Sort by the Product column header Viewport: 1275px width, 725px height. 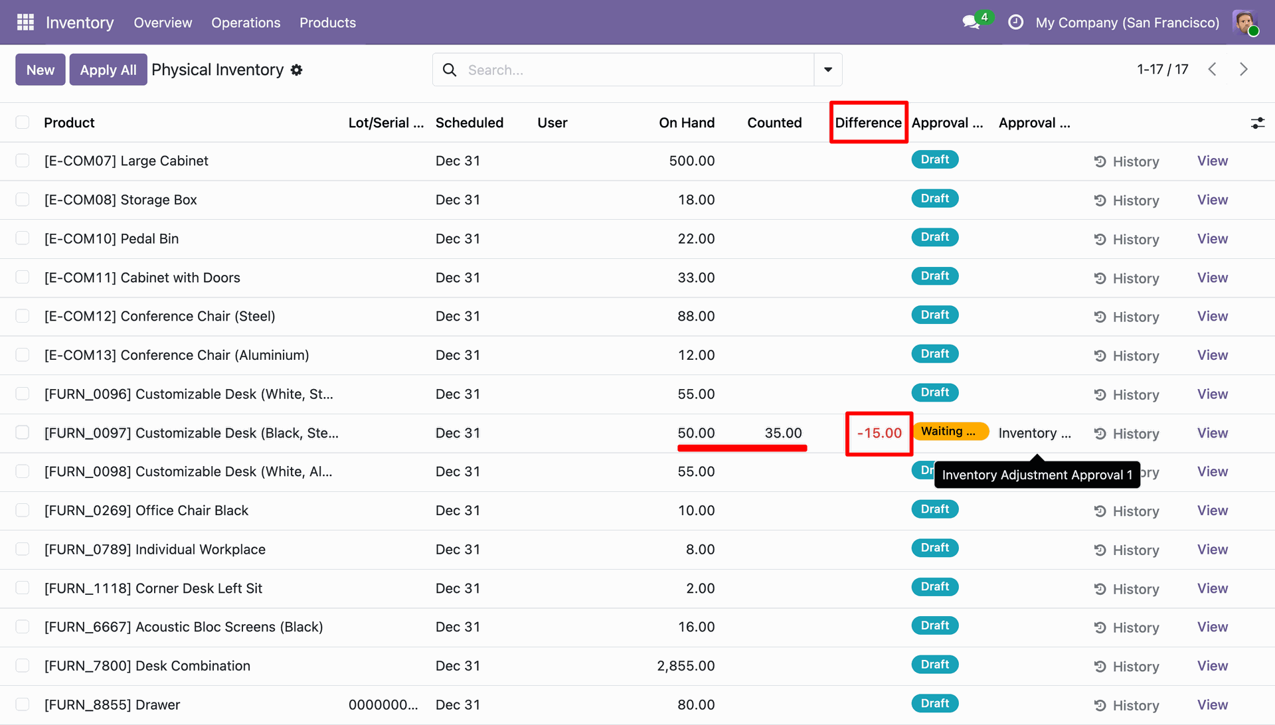point(69,123)
